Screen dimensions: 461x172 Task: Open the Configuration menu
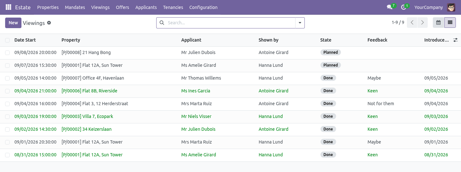(203, 7)
